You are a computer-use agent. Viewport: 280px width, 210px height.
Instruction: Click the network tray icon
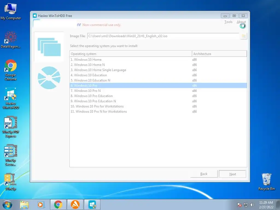click(x=246, y=205)
